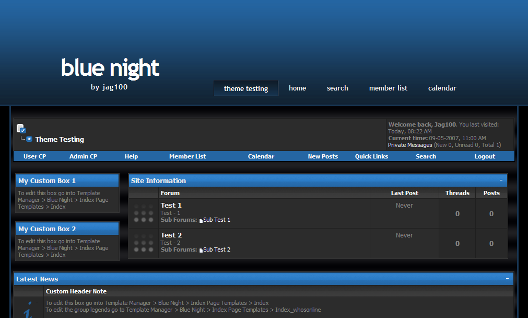Click the blue arrow icon beside Theme Testing
528x318 pixels.
[x=29, y=139]
